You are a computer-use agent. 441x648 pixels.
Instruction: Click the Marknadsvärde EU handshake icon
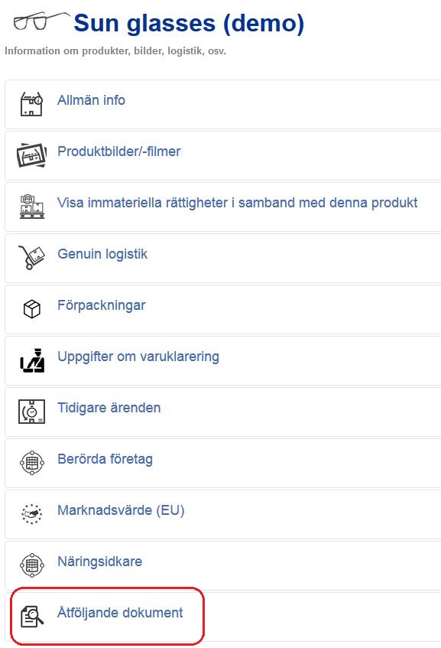[32, 513]
